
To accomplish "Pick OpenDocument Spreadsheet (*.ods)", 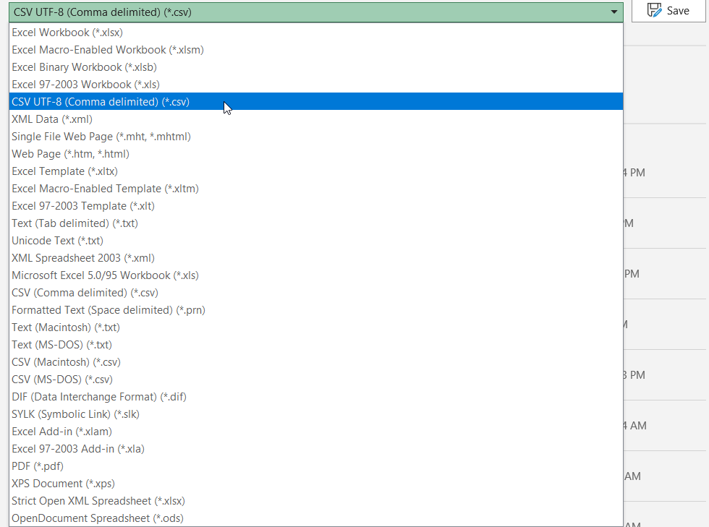I will coord(315,518).
